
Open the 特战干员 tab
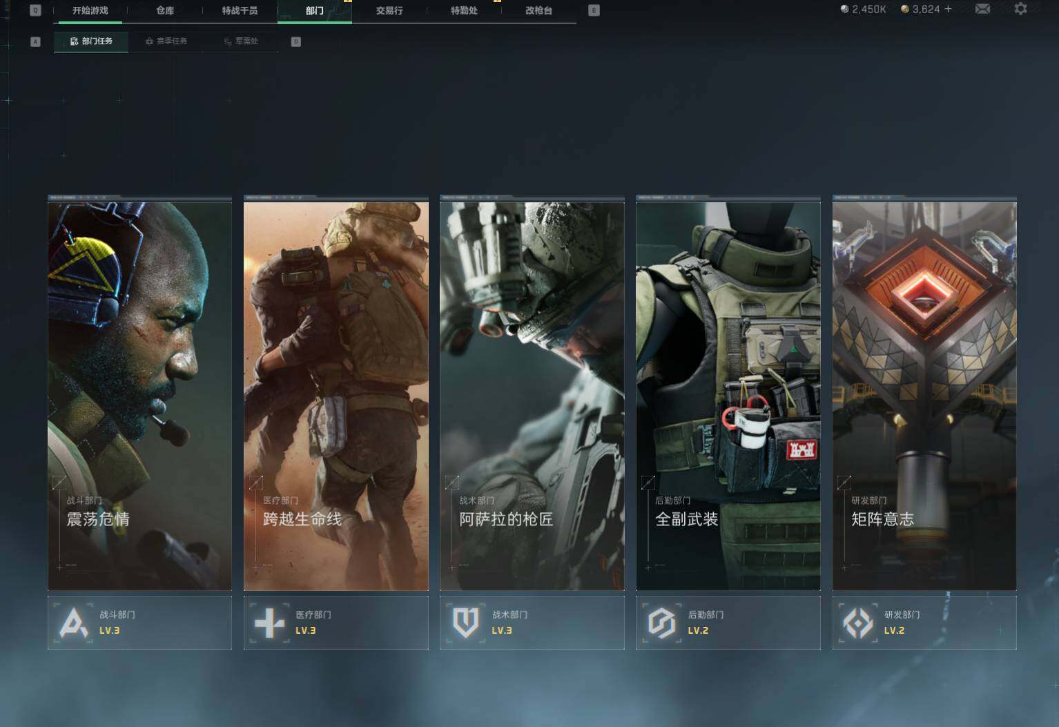click(240, 11)
